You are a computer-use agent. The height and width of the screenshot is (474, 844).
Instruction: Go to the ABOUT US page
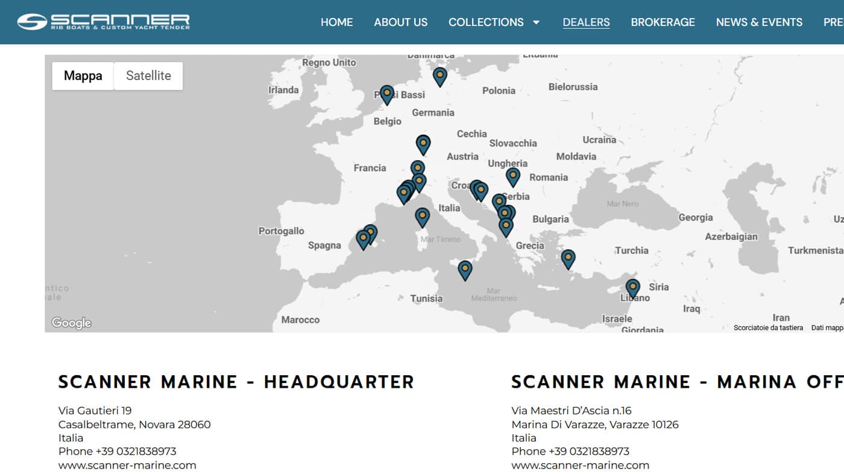pos(400,22)
